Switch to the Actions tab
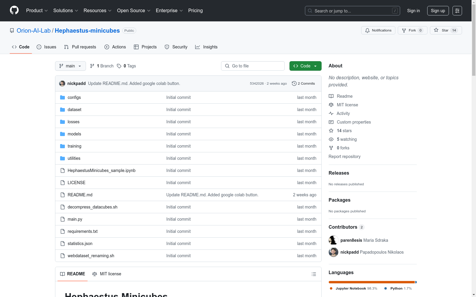 pyautogui.click(x=115, y=47)
